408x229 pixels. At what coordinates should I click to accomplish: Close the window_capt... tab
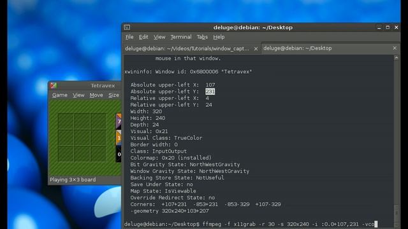tap(256, 48)
